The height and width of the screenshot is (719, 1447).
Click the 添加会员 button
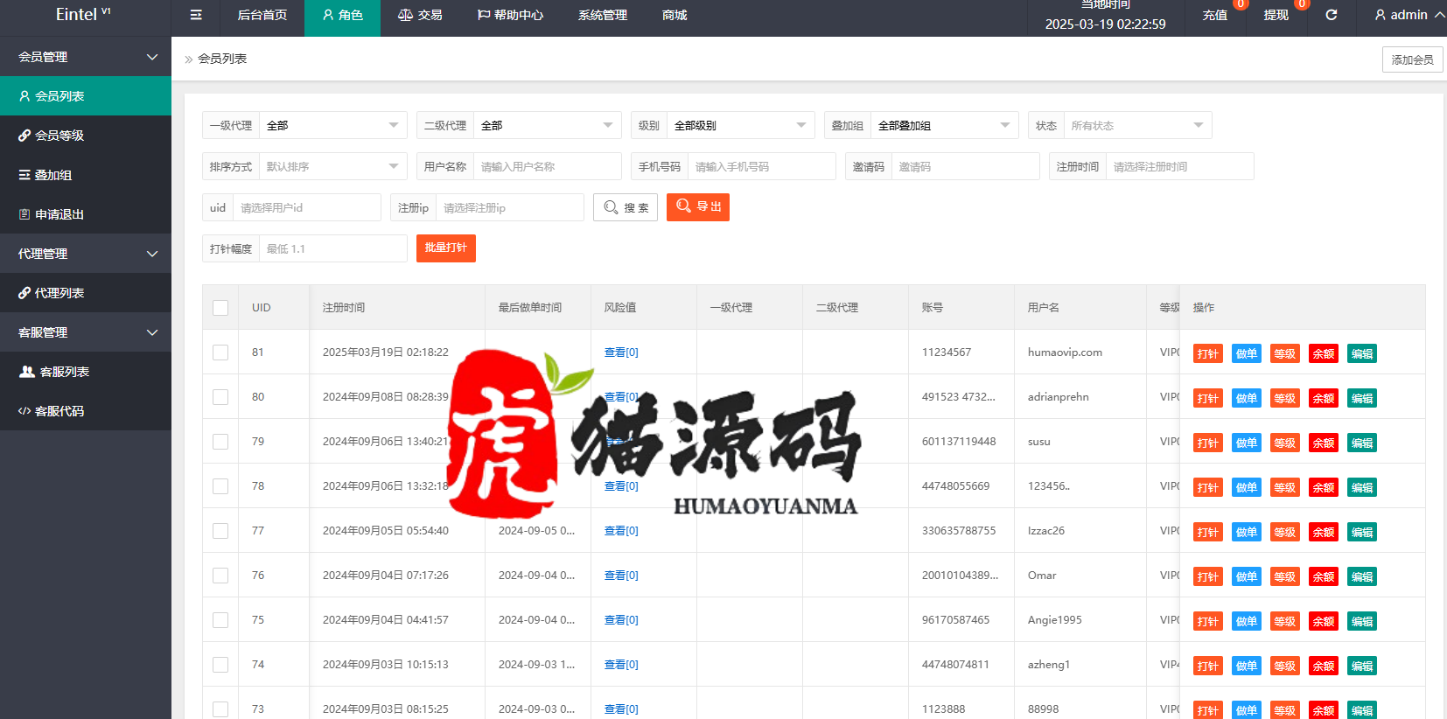(x=1412, y=59)
